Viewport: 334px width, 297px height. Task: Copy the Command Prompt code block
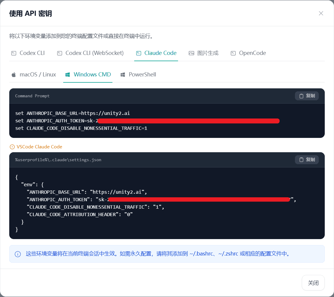307,96
